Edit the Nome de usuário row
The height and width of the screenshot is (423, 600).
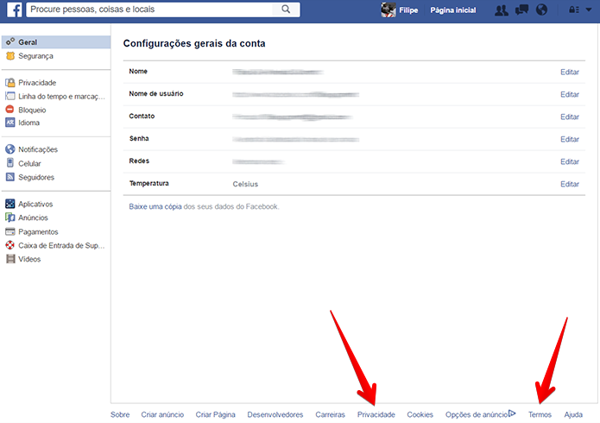[x=570, y=94]
